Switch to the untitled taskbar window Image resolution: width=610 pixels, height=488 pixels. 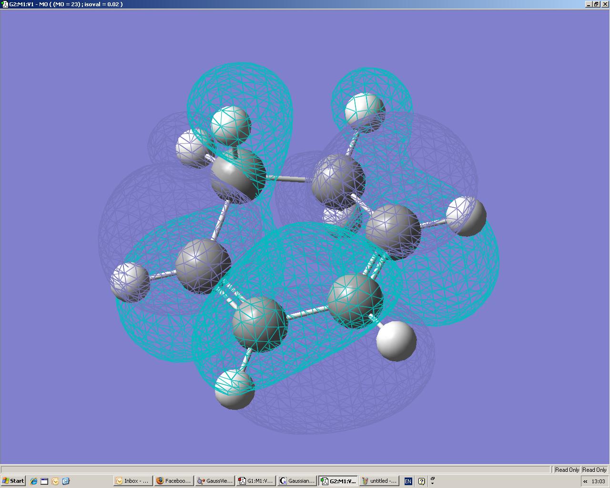(x=379, y=481)
